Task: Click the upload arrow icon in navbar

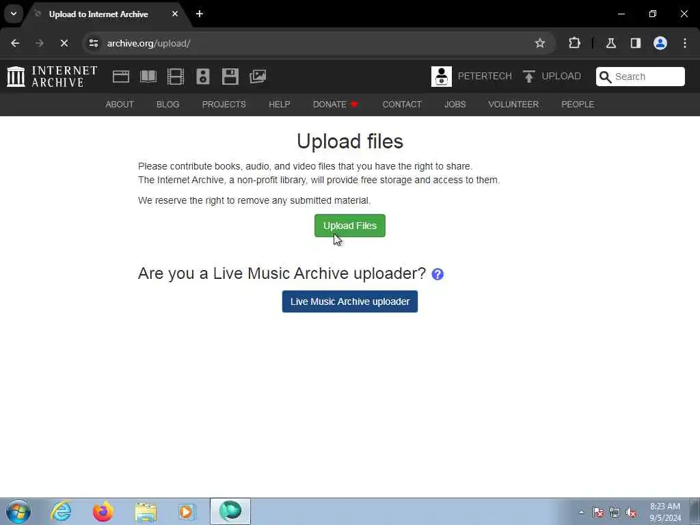Action: click(529, 77)
